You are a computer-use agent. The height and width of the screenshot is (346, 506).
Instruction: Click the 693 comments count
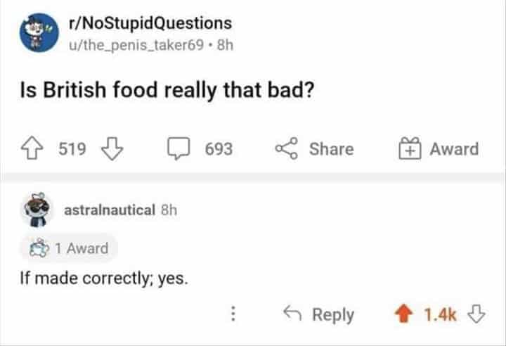219,149
